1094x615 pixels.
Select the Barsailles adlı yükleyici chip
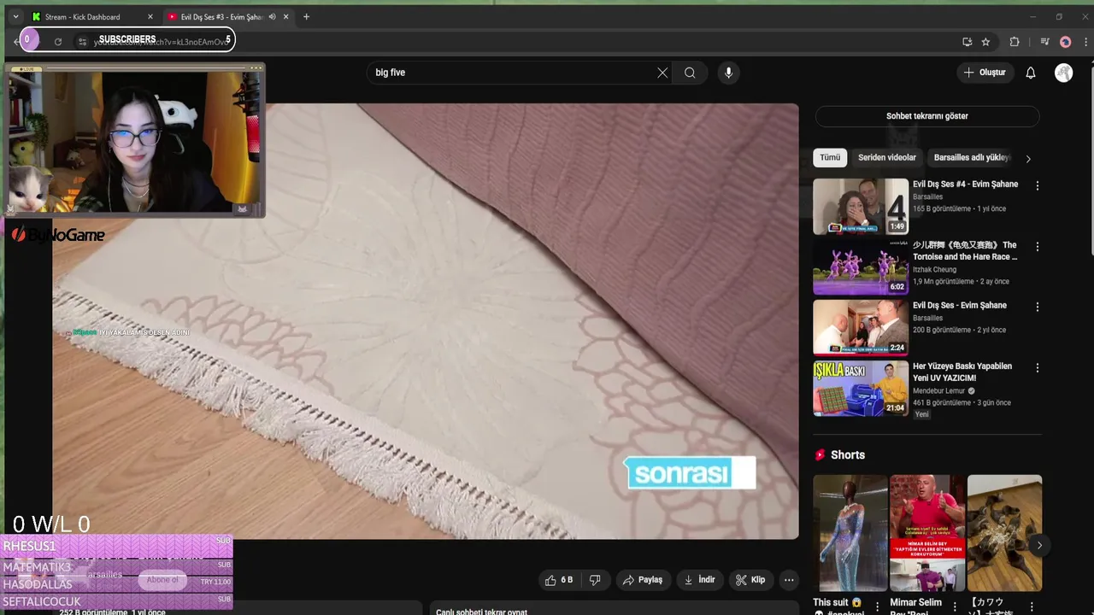(x=971, y=157)
